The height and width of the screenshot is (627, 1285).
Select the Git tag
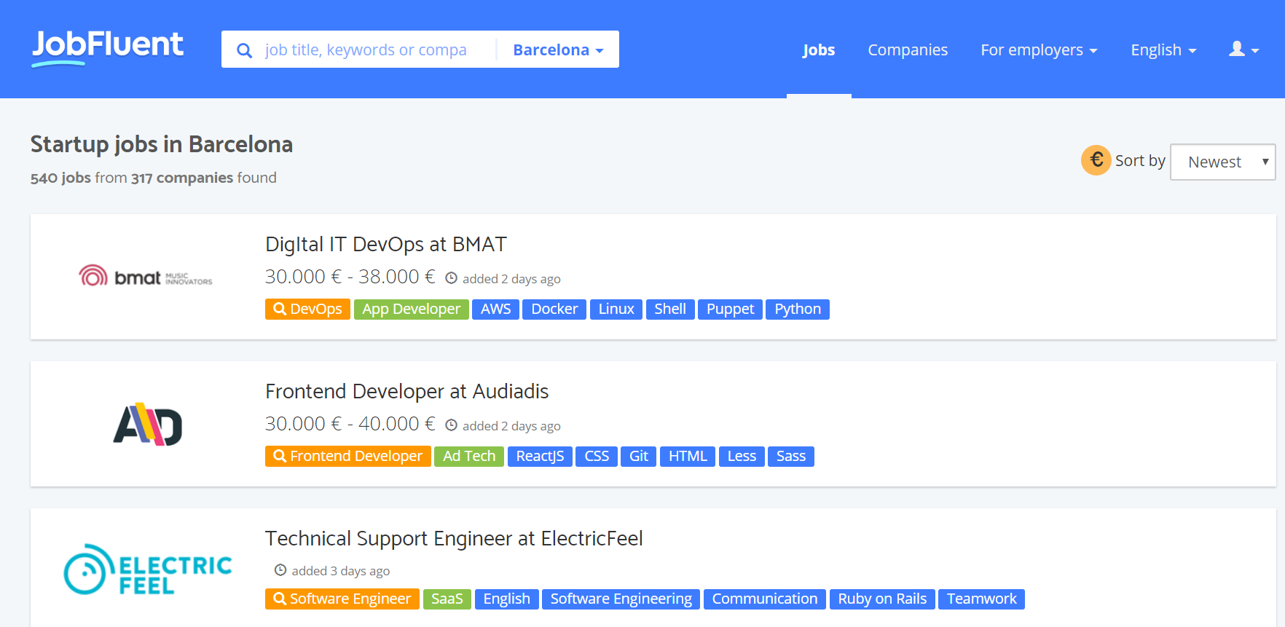(x=639, y=457)
